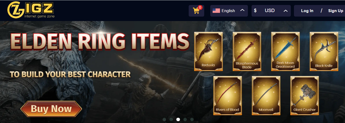The height and width of the screenshot is (123, 345).
Task: Open the shopping cart icon
Action: click(196, 11)
